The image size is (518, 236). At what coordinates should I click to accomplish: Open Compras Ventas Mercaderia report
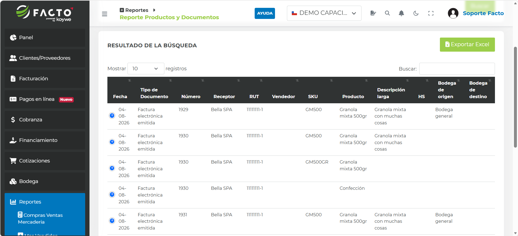coord(40,218)
